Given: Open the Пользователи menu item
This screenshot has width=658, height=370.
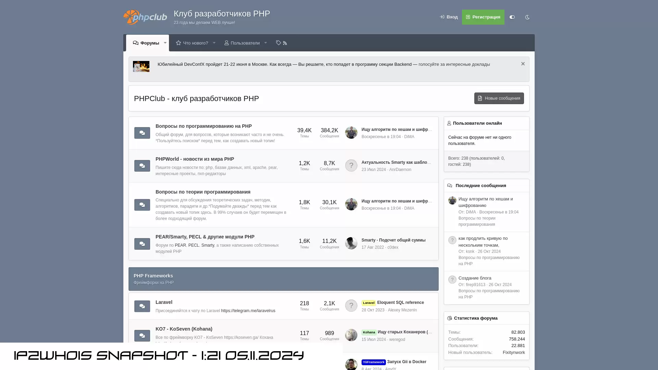Looking at the screenshot, I should [242, 43].
